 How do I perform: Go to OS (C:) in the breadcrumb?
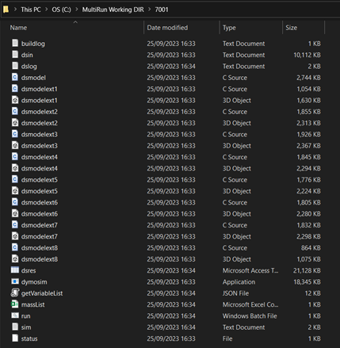(x=61, y=10)
